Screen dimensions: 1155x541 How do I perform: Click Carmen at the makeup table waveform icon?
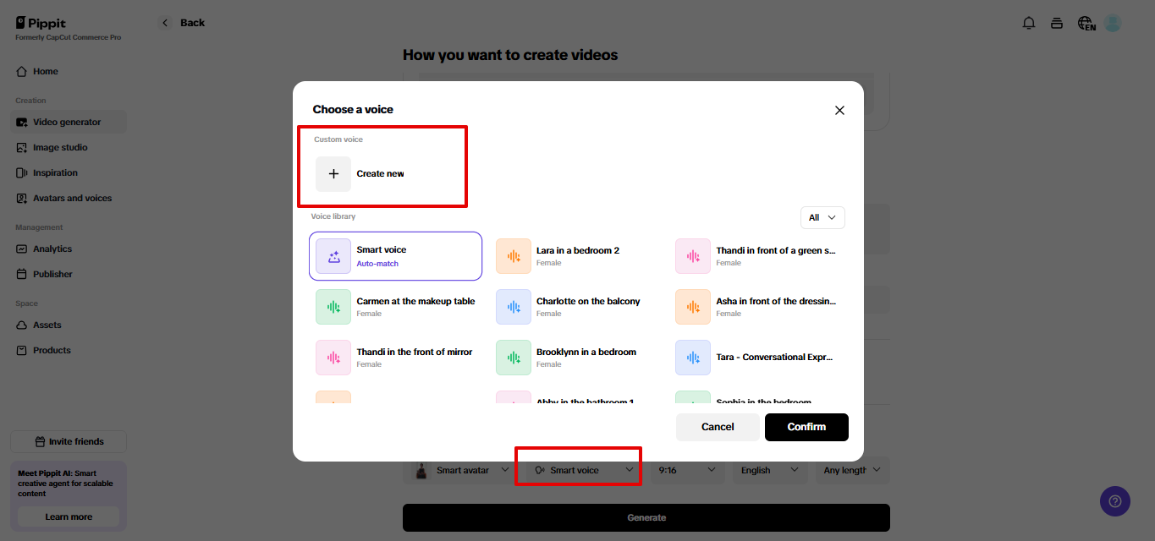coord(333,307)
